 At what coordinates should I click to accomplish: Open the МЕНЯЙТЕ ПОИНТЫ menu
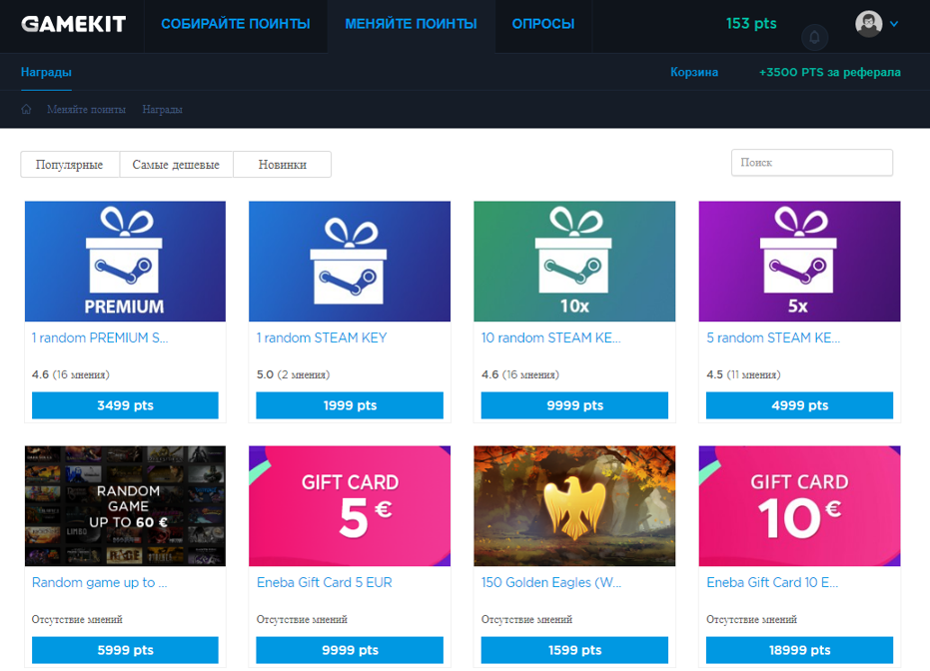[x=411, y=24]
